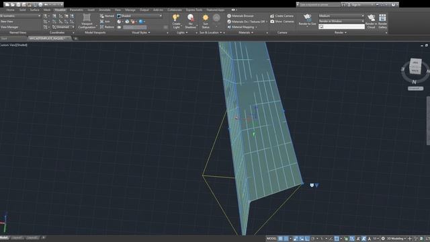
Task: Click the N compass label on ViewCube
Action: click(x=414, y=82)
